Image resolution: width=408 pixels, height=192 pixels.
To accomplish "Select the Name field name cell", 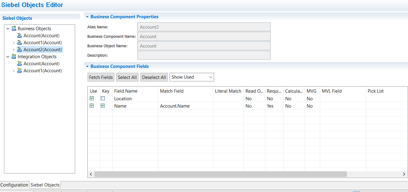I will 135,106.
